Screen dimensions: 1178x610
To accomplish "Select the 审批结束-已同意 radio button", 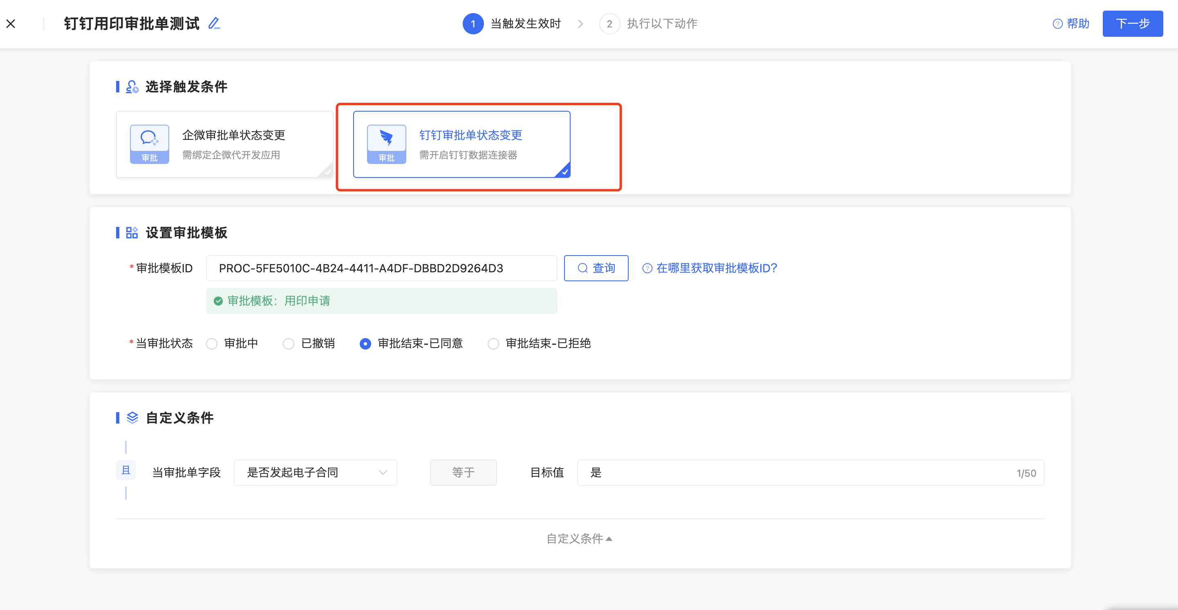I will (x=365, y=344).
